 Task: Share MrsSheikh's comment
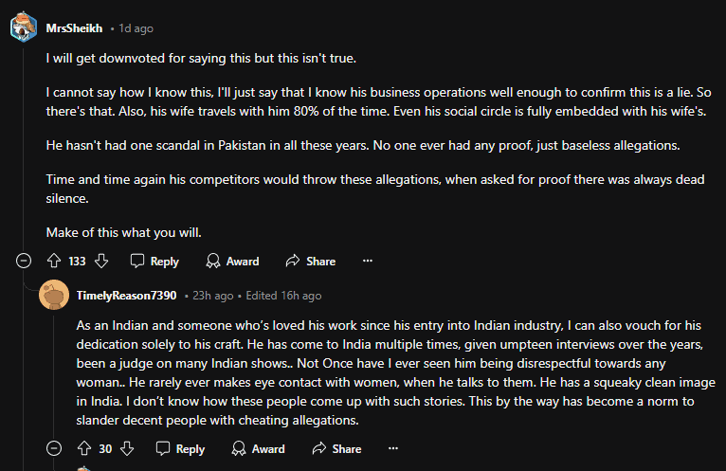coord(310,261)
